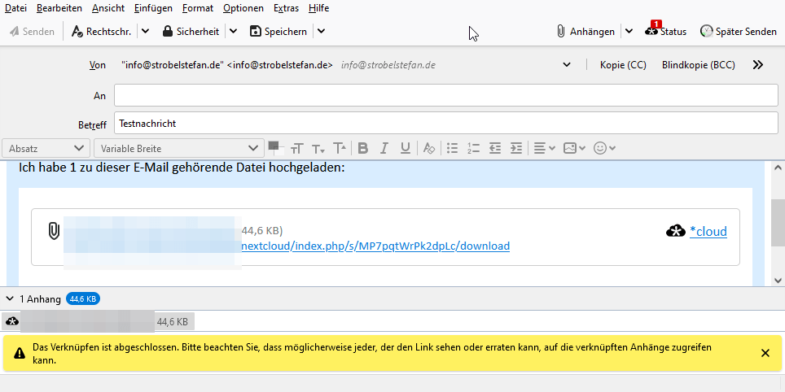Toggle underline formatting
Viewport: 785px width, 392px height.
pos(405,149)
